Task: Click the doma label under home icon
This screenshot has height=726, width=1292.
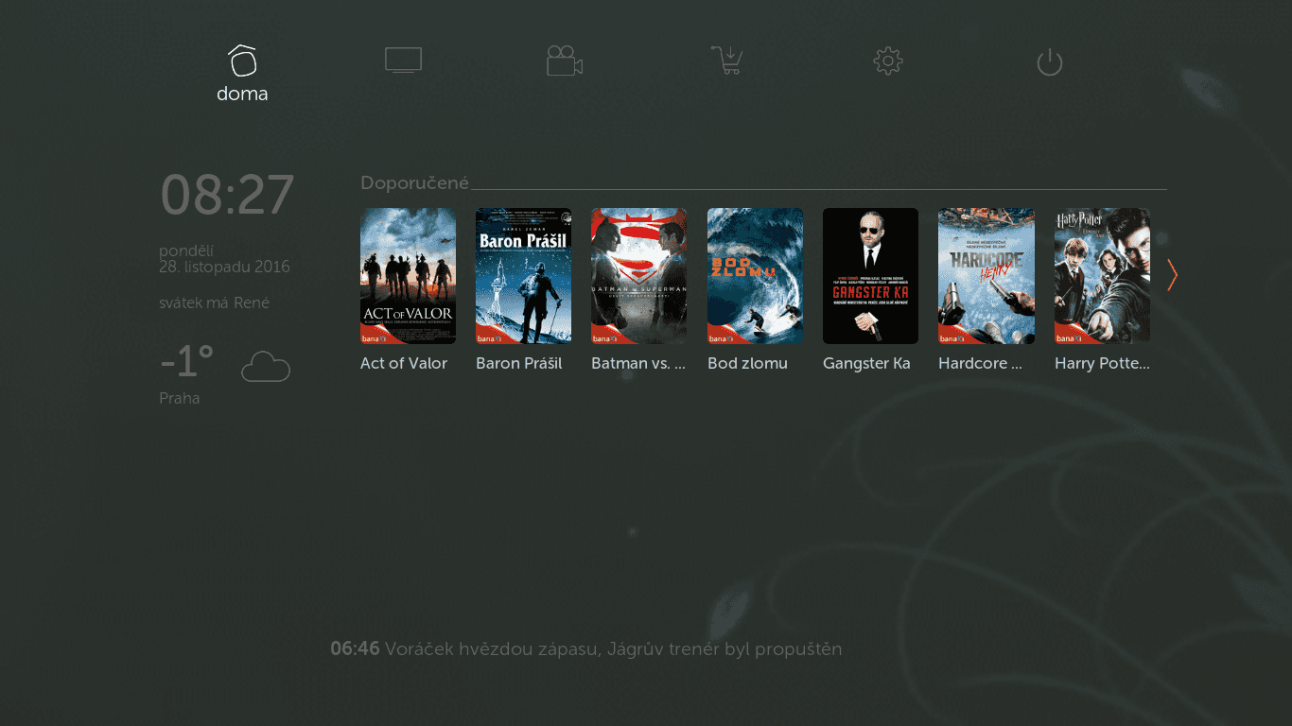Action: (242, 94)
